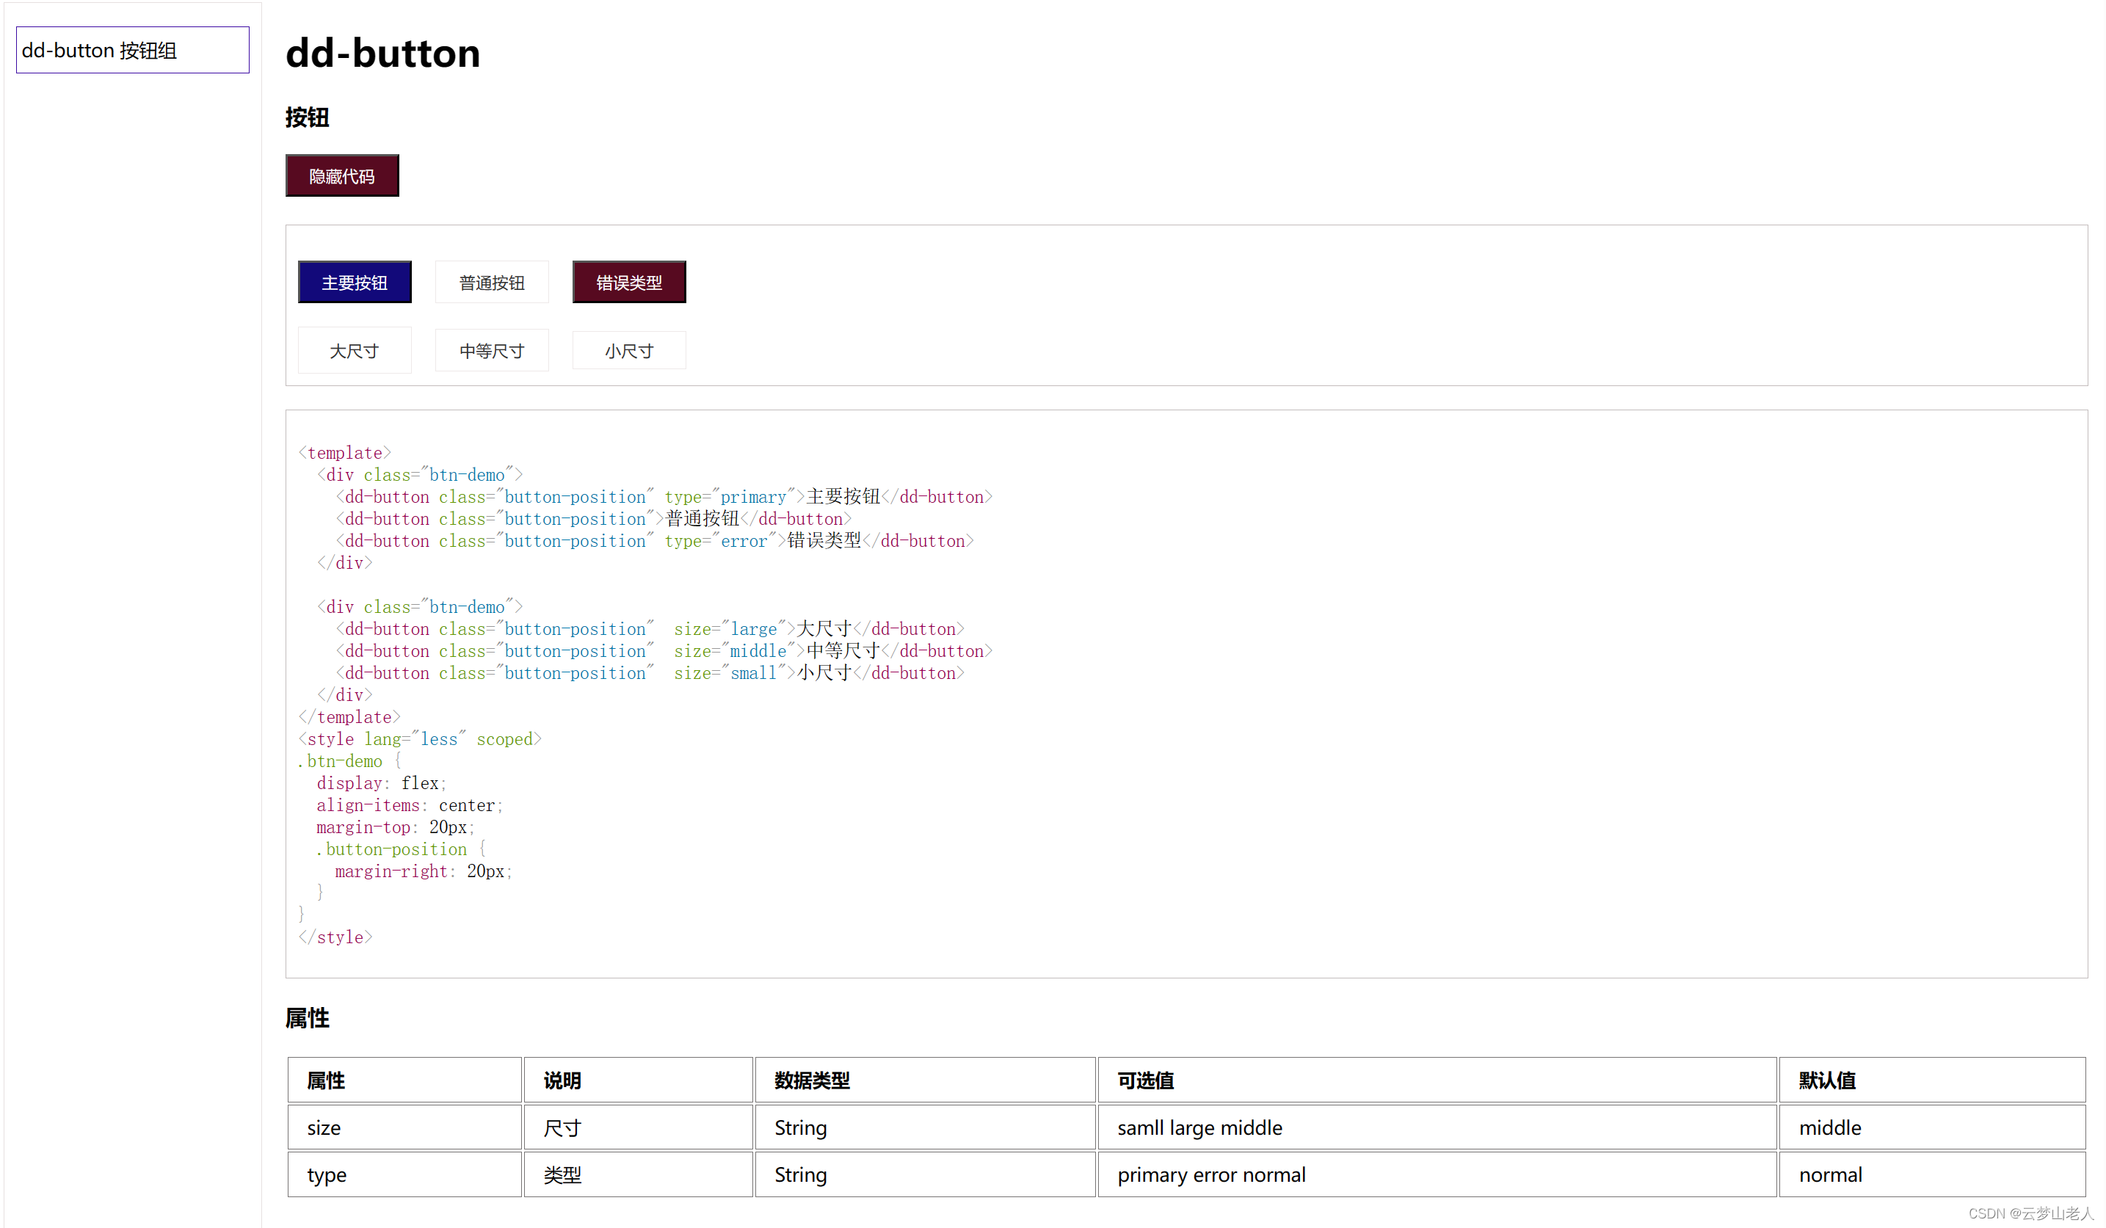Click the 大尺寸 large size button
Image resolution: width=2106 pixels, height=1228 pixels.
(355, 350)
